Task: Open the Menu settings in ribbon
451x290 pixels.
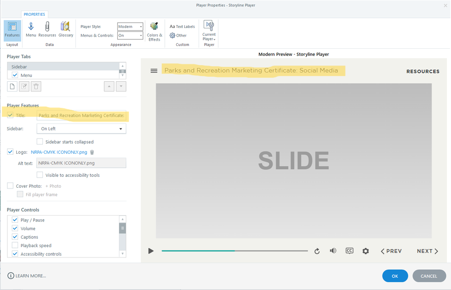Action: (x=31, y=30)
